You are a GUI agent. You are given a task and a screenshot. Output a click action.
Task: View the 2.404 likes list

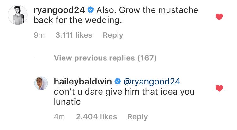tap(96, 117)
